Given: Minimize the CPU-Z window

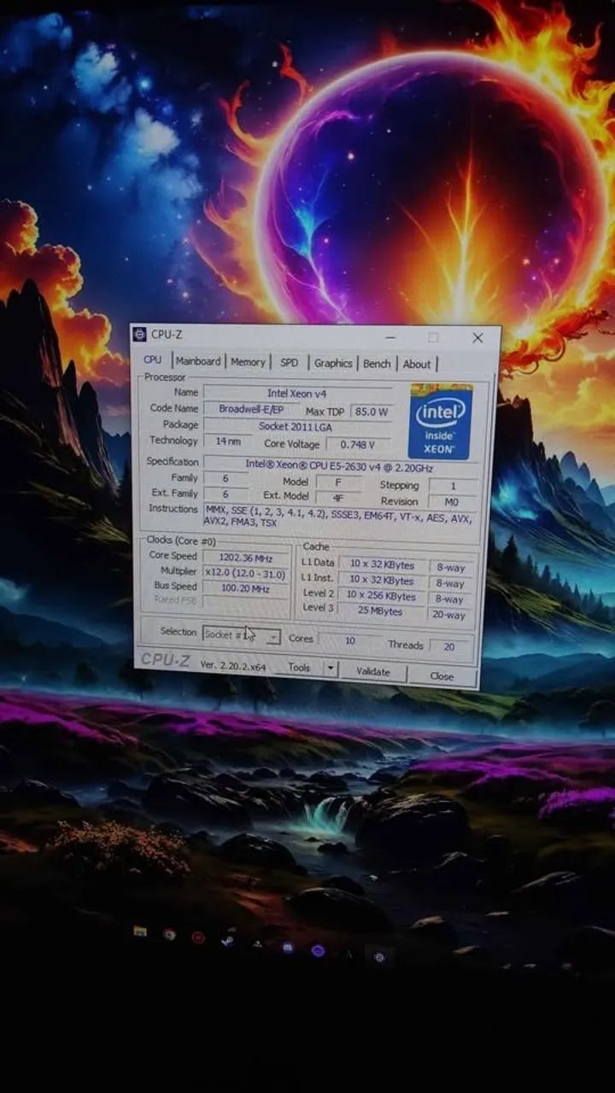Looking at the screenshot, I should [x=391, y=336].
